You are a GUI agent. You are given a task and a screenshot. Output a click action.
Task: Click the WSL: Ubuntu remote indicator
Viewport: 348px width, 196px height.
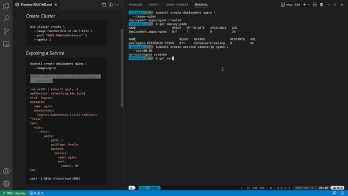(x=14, y=193)
